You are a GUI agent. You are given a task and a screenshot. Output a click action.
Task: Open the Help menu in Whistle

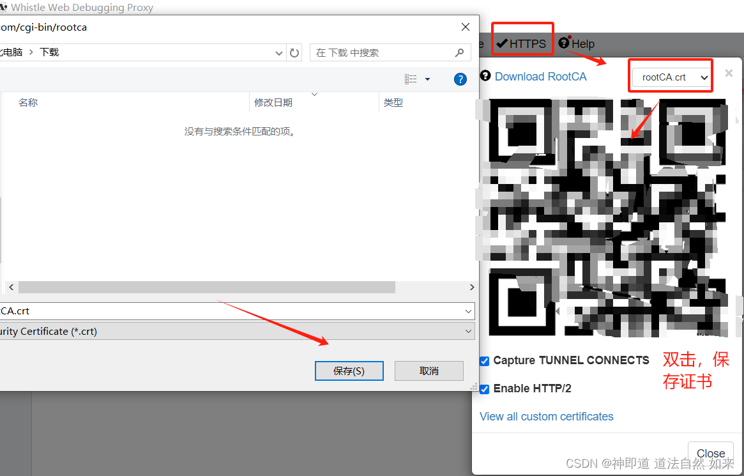(576, 43)
